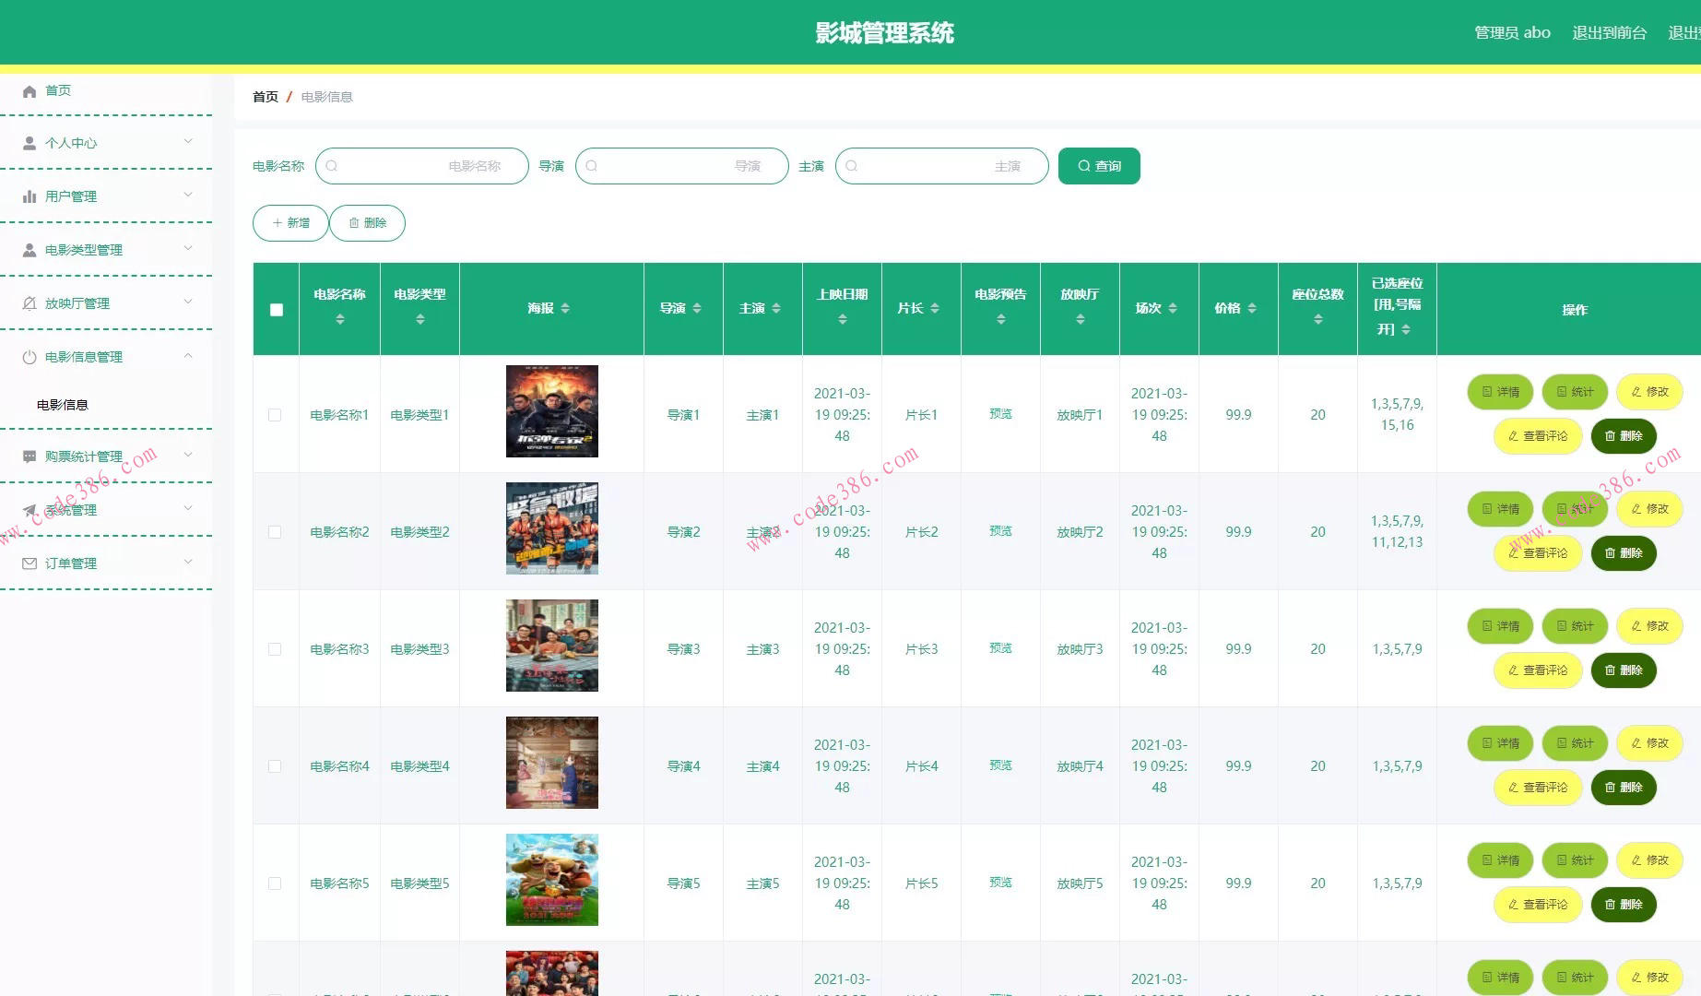This screenshot has width=1701, height=996.
Task: Open 预览 link for 电影名称1
Action: (1000, 414)
